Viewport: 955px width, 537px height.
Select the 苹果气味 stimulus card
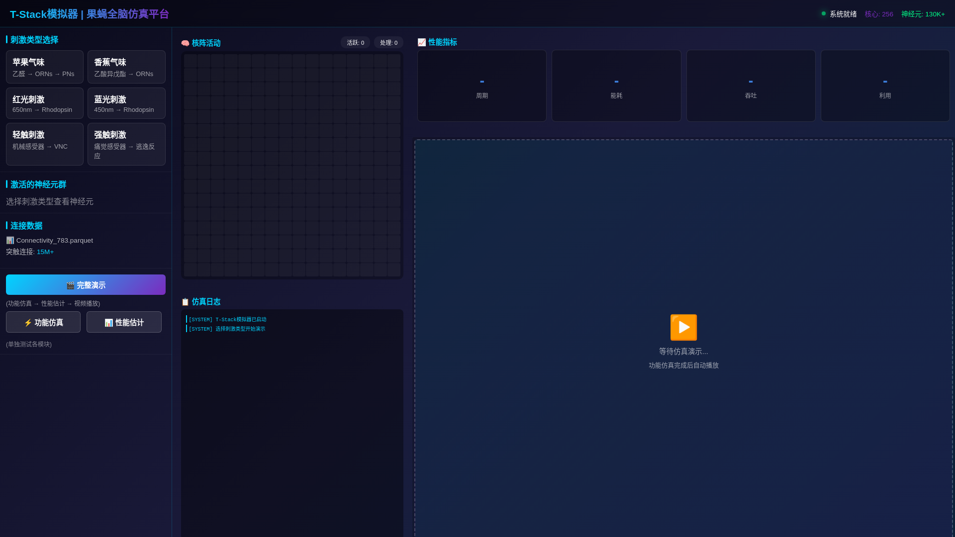(x=45, y=67)
